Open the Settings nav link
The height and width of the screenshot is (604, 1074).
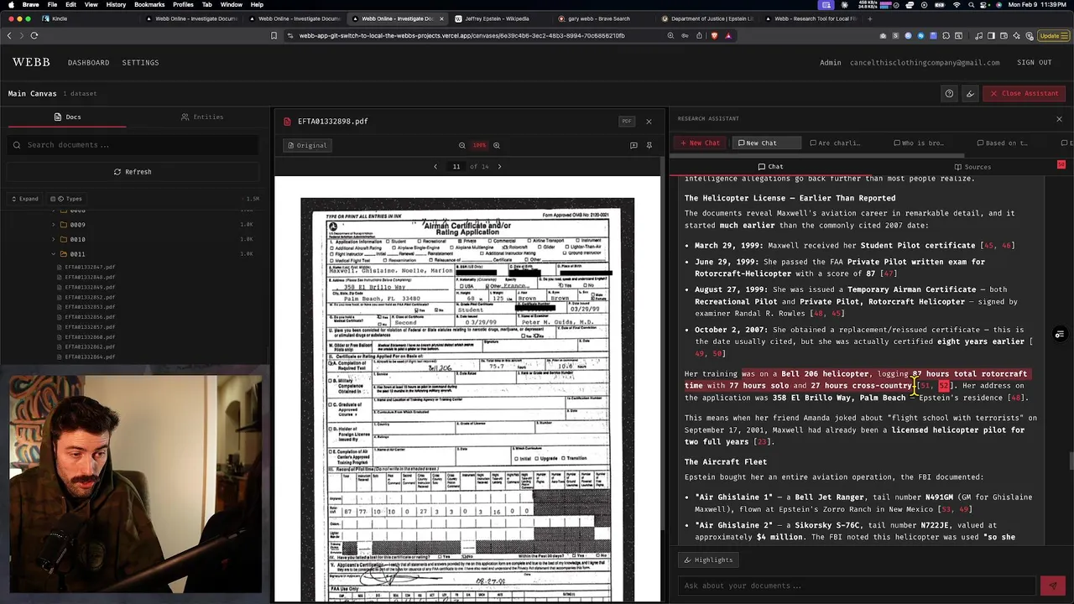point(140,62)
